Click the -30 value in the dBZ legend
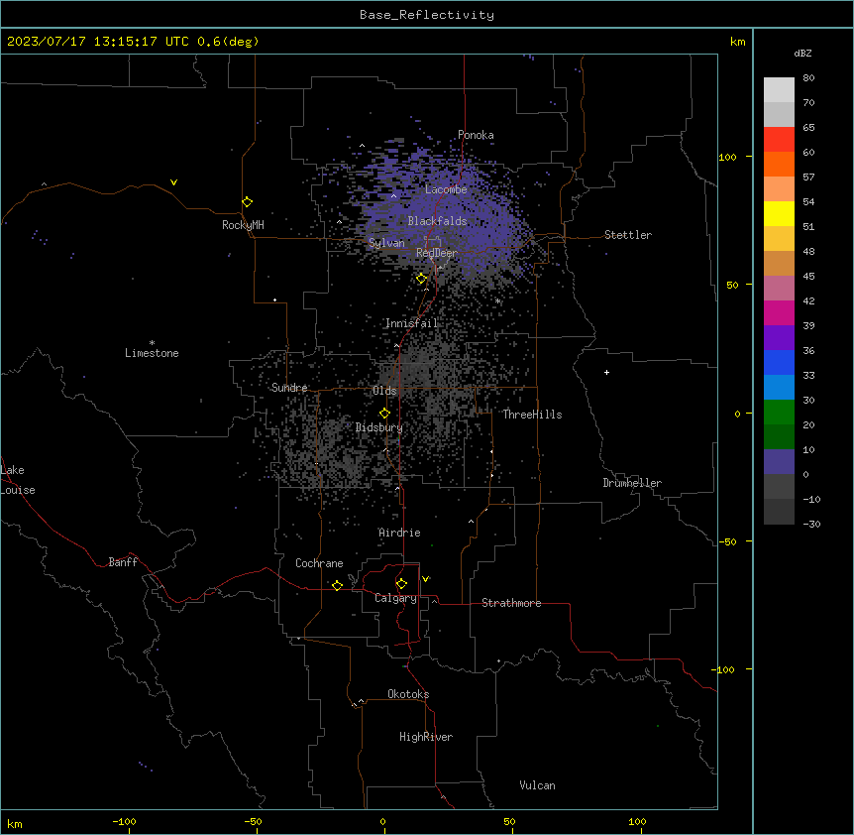 pyautogui.click(x=811, y=525)
